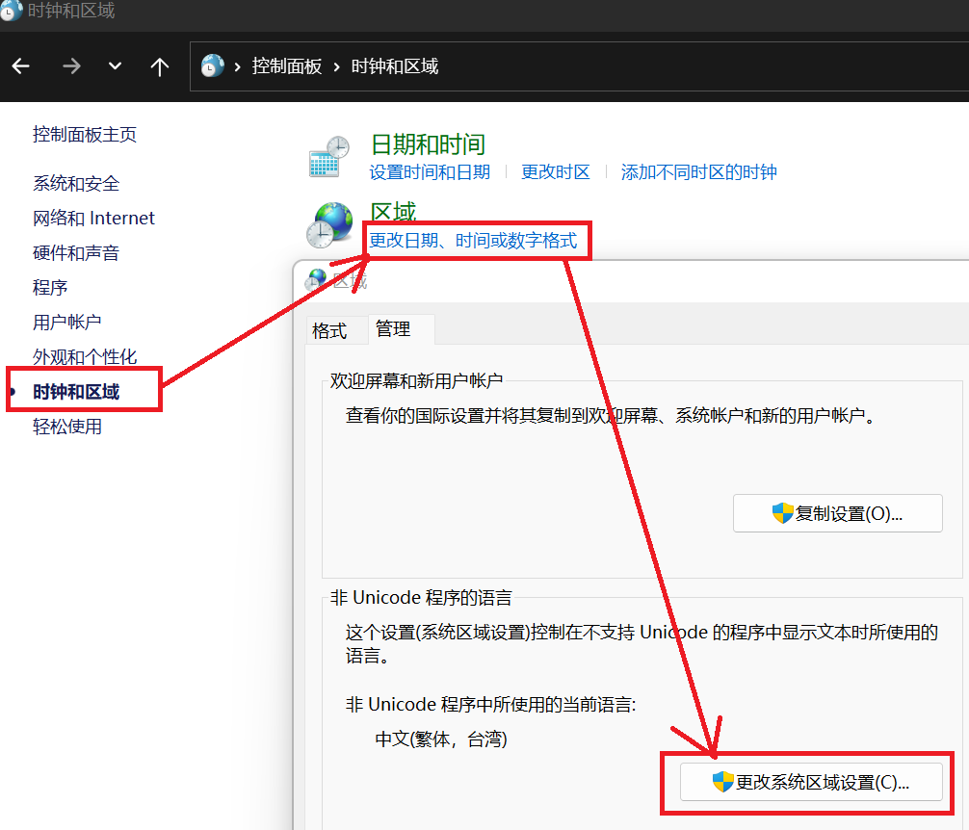Image resolution: width=969 pixels, height=830 pixels.
Task: Click the date and time calendar clock icon
Action: point(328,156)
